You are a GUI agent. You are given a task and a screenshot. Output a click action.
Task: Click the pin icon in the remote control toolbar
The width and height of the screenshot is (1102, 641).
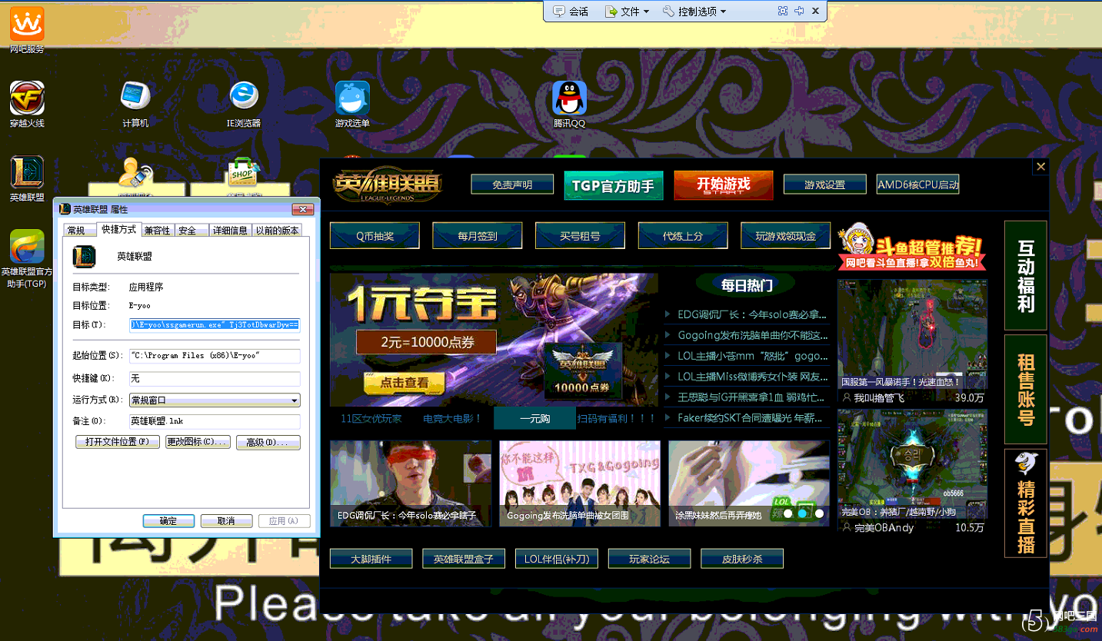(x=799, y=11)
